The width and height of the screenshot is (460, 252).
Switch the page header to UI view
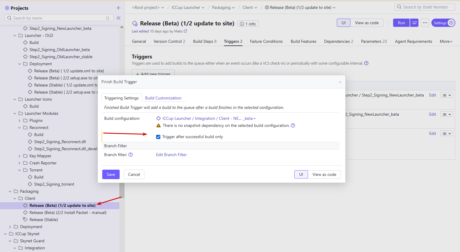[x=344, y=23]
